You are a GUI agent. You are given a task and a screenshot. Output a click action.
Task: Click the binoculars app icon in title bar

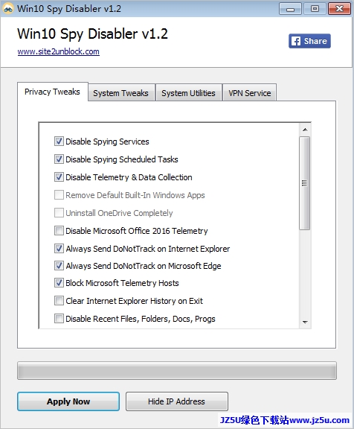[8, 8]
